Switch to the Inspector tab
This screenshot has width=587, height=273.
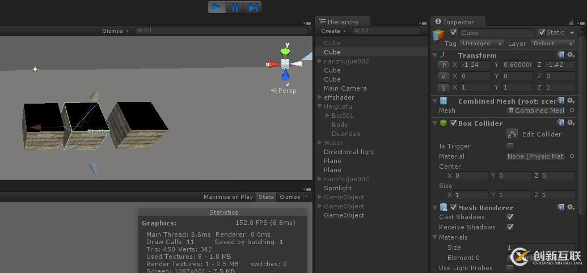[x=458, y=22]
